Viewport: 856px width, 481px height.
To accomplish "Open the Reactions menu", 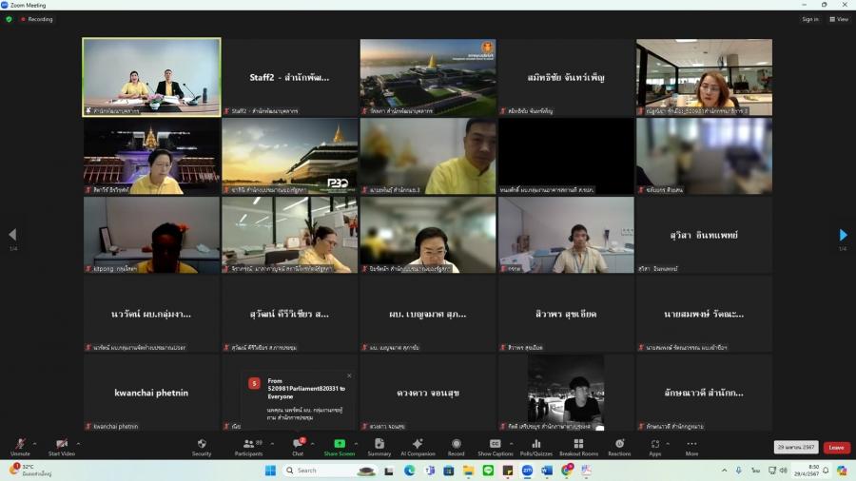I will tap(619, 446).
